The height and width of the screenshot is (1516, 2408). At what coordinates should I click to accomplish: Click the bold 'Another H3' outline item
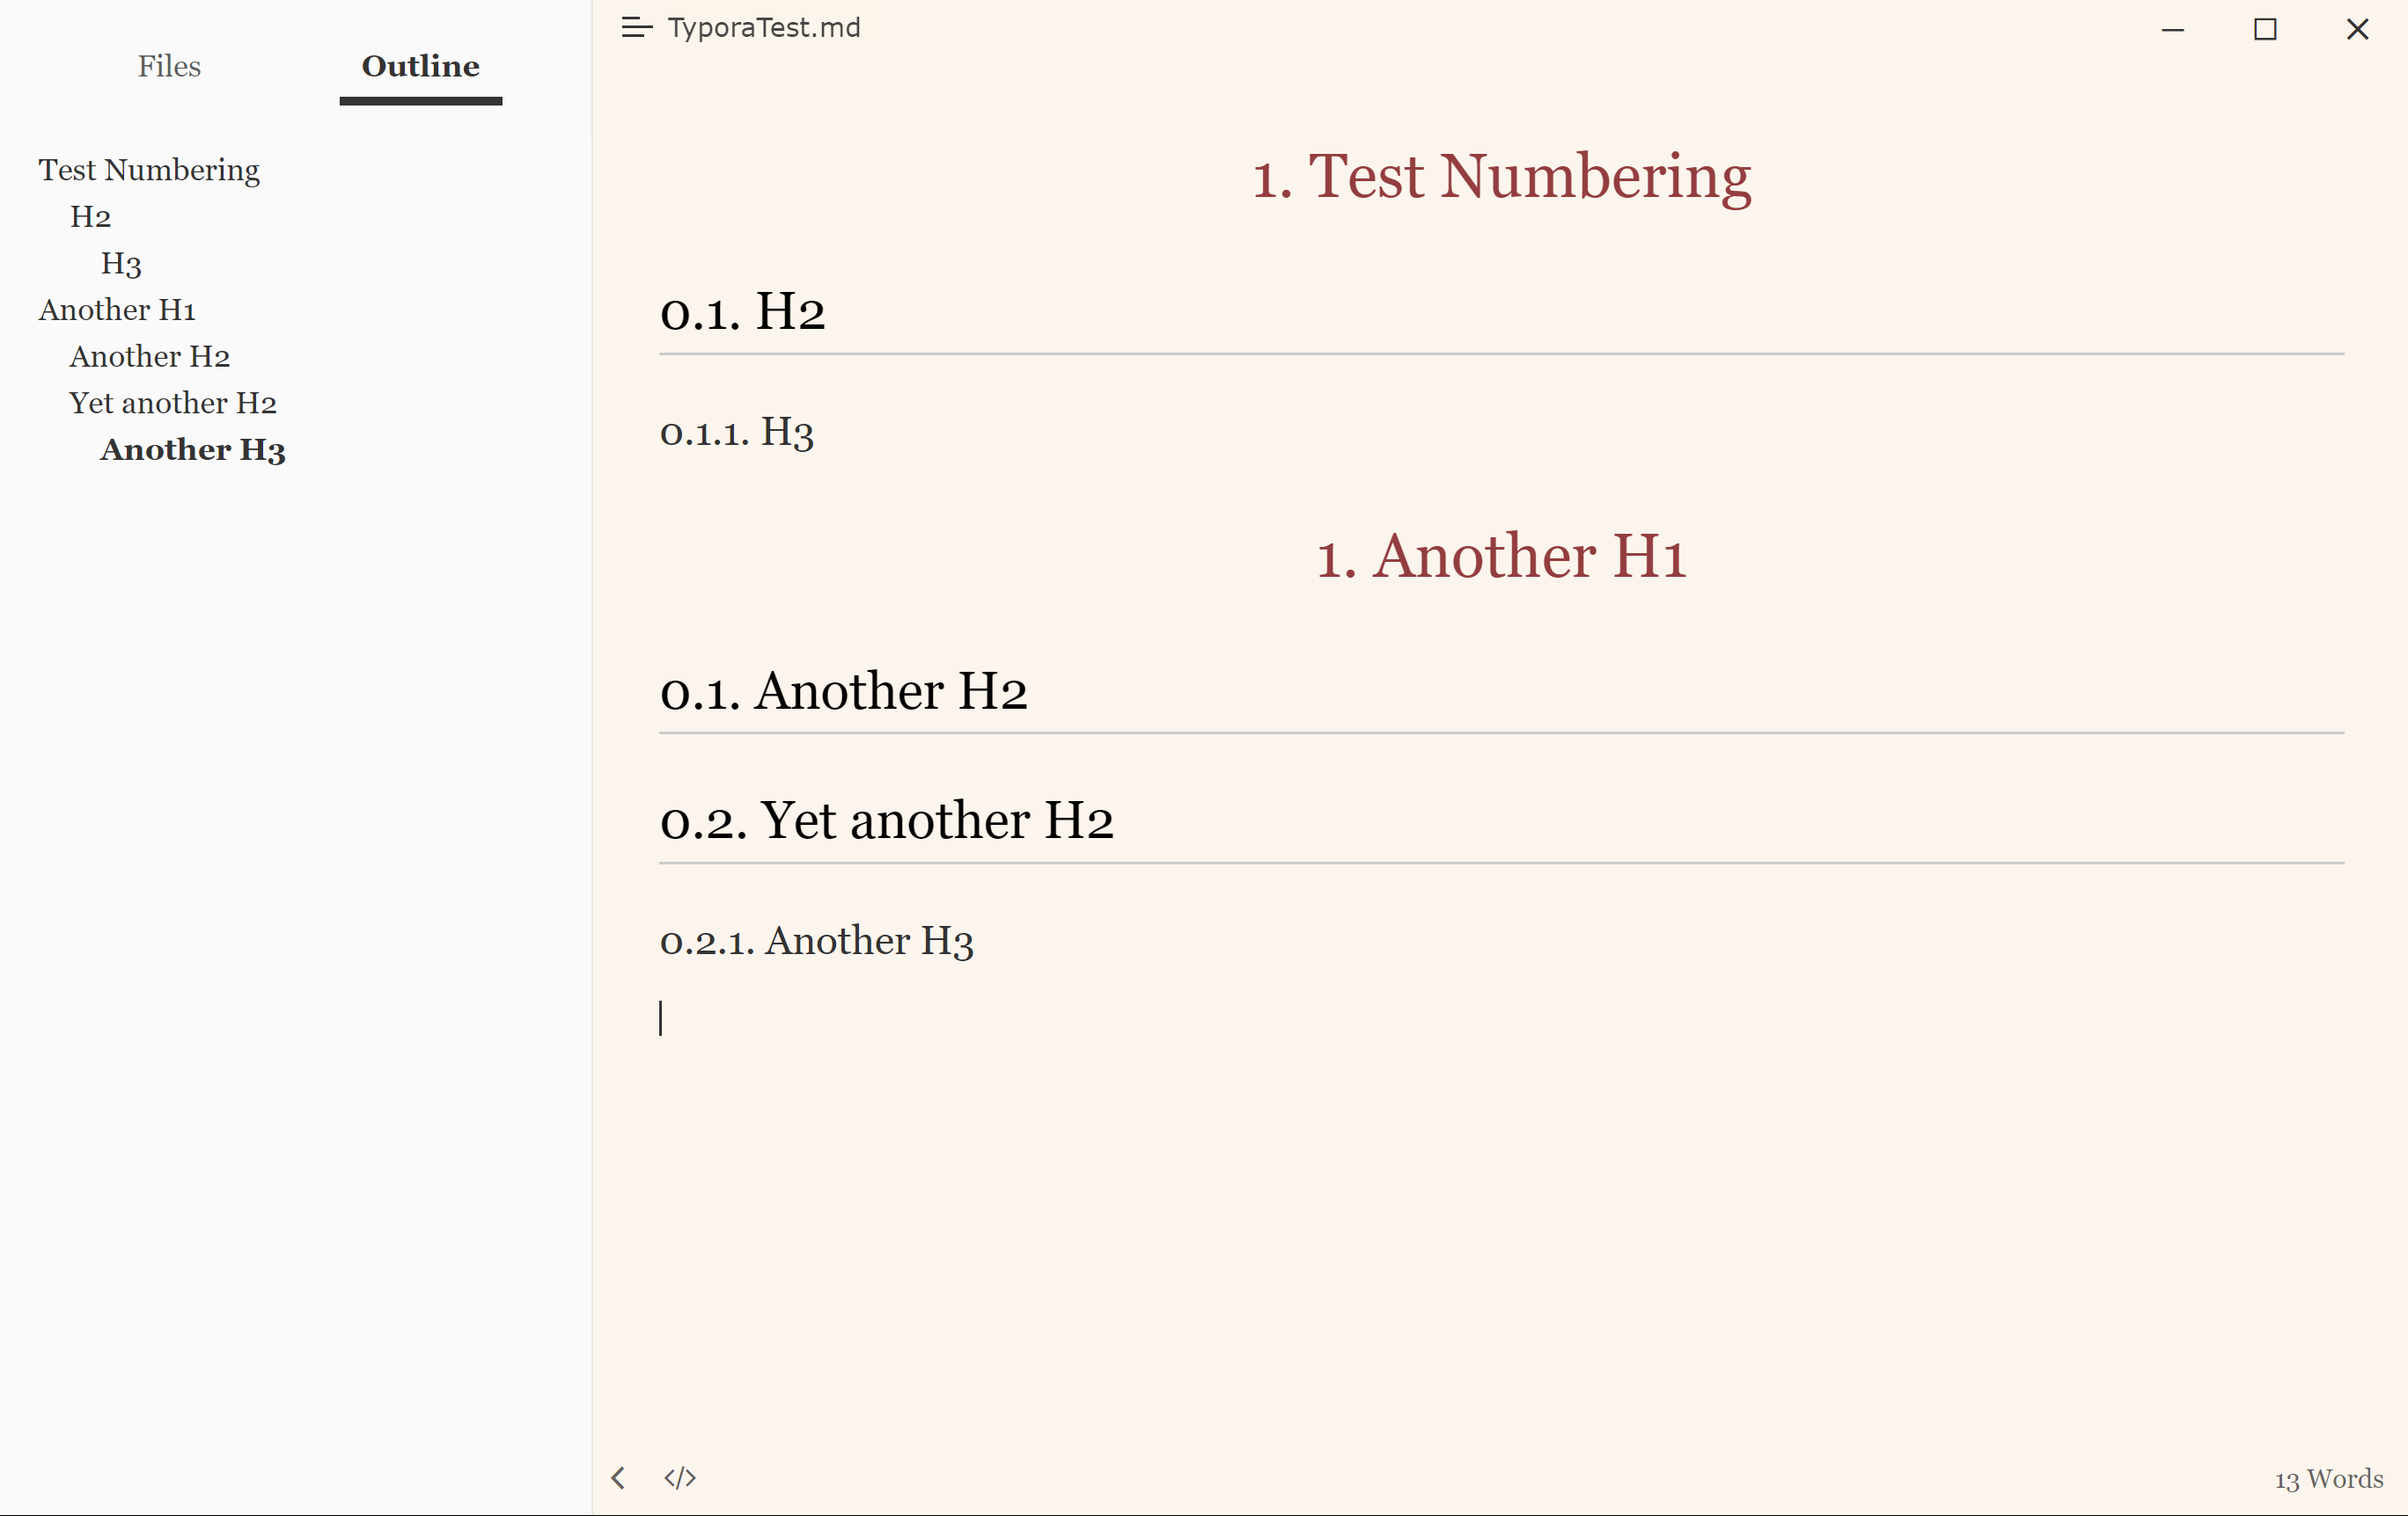coord(192,449)
